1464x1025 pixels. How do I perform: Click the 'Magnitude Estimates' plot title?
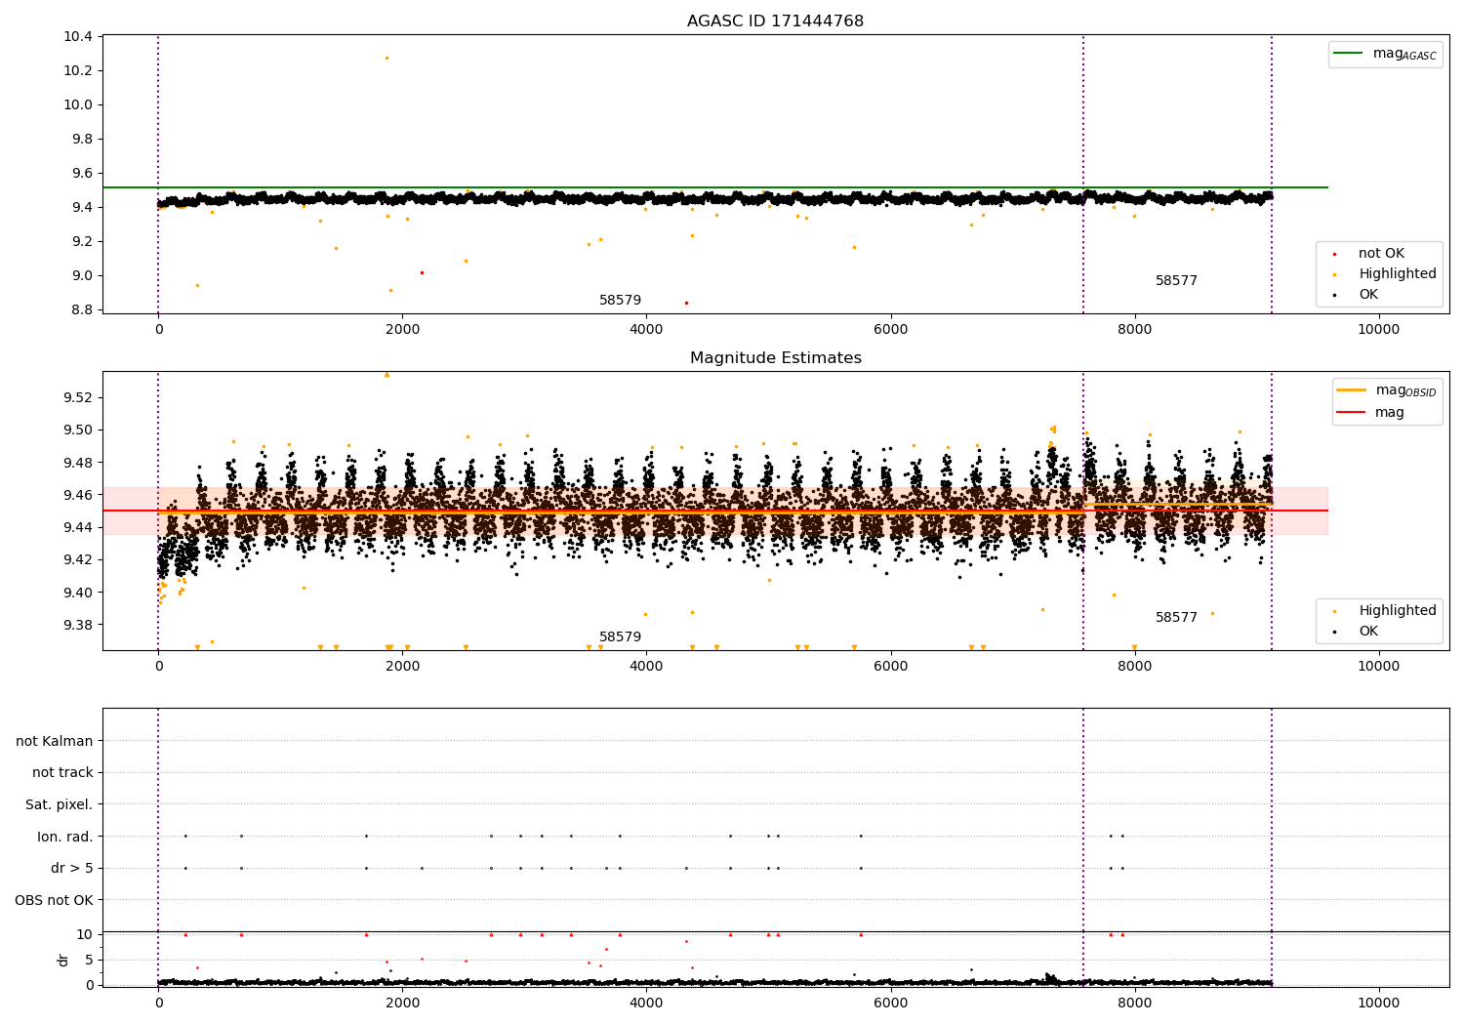pos(775,358)
